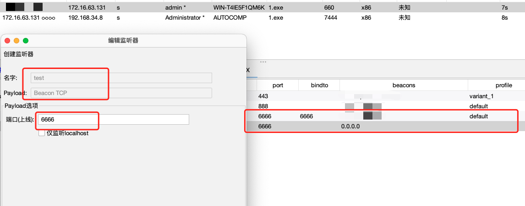Sort listeners by the bindto column header
The height and width of the screenshot is (206, 525).
[319, 85]
